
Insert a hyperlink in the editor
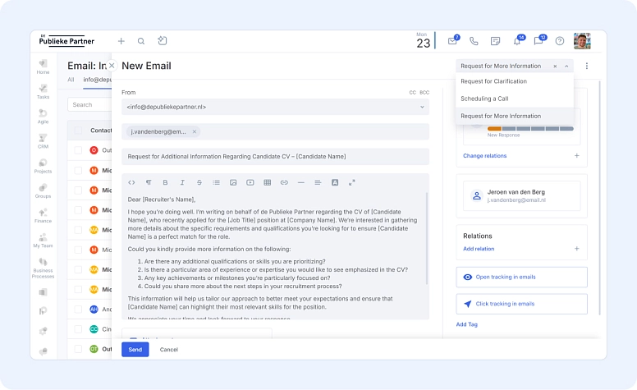[284, 182]
